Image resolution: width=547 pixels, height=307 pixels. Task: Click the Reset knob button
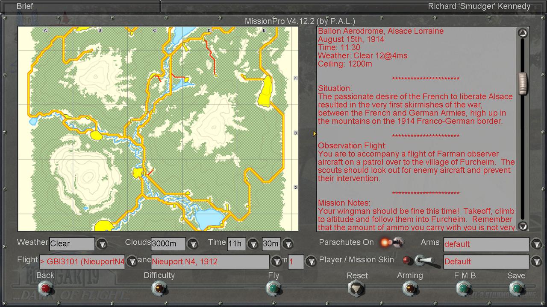coord(357,289)
